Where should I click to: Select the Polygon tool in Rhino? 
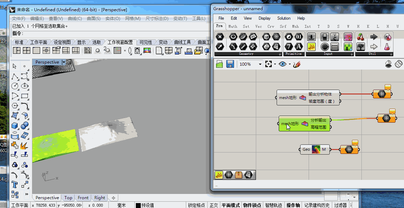pos(15,106)
